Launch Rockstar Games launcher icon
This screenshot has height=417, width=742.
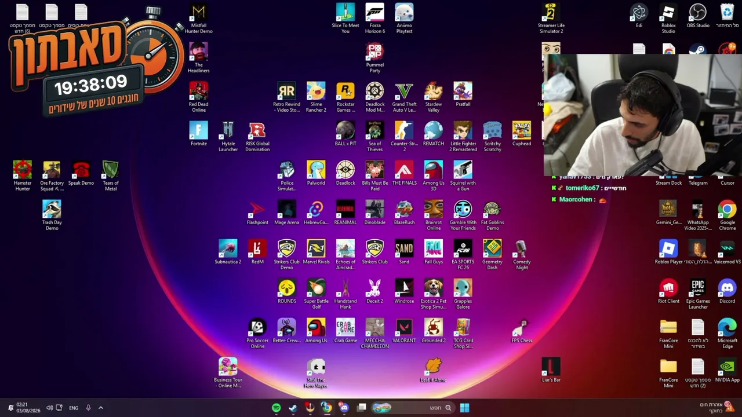coord(345,97)
